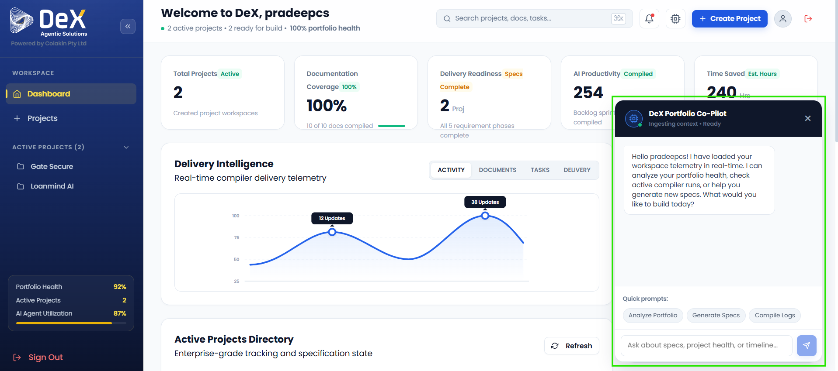Switch to the Documents tab
The height and width of the screenshot is (371, 838).
tap(497, 170)
